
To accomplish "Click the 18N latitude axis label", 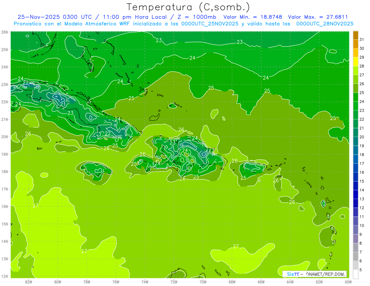I will (4, 172).
